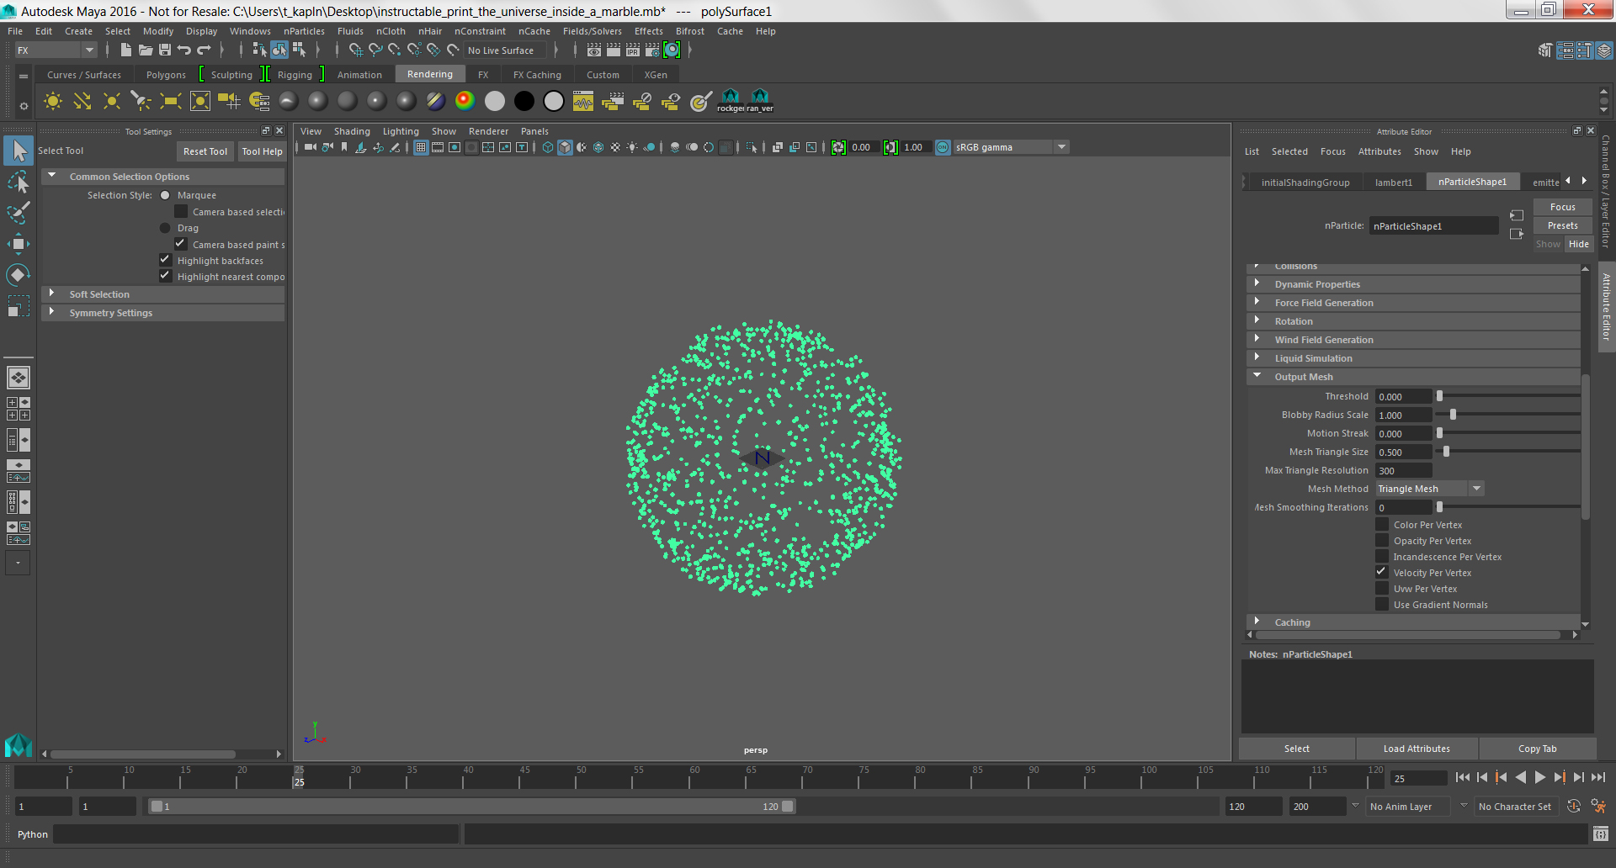
Task: Click the Tool Help button
Action: point(262,151)
